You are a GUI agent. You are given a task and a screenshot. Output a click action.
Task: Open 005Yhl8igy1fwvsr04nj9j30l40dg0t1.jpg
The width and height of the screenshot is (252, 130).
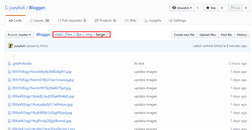(42, 72)
